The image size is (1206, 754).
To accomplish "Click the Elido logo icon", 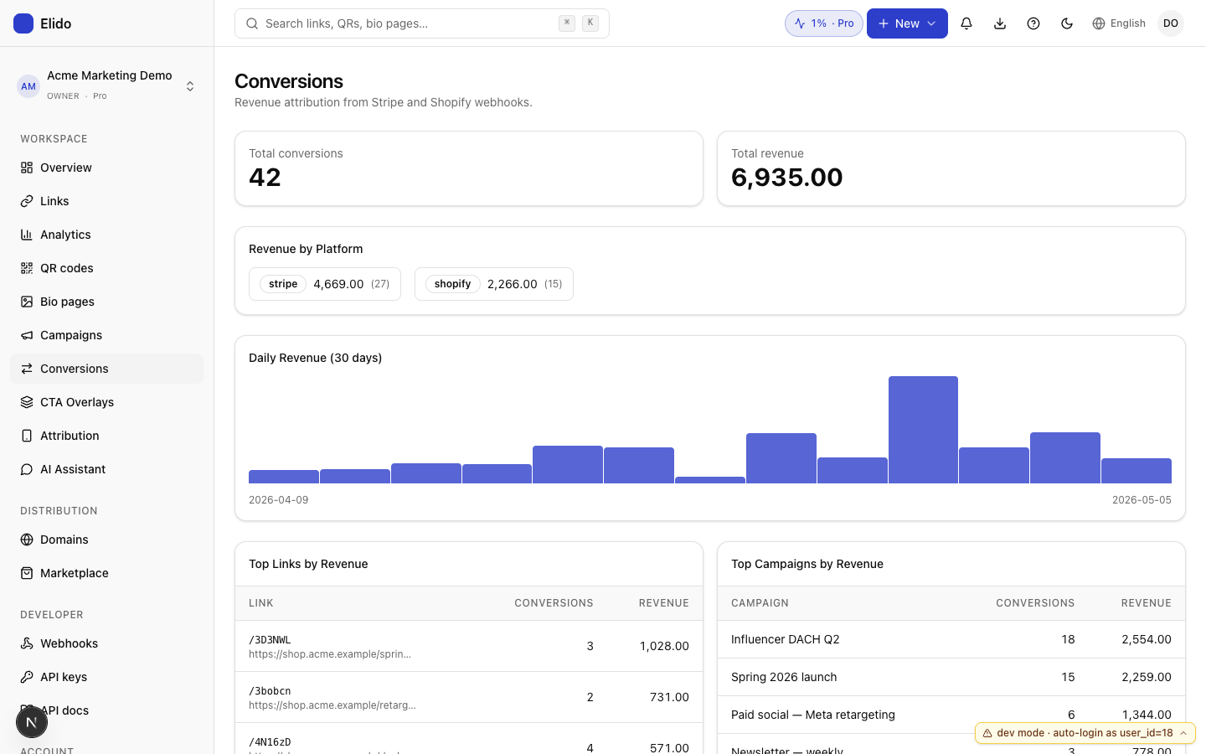I will 23,23.
